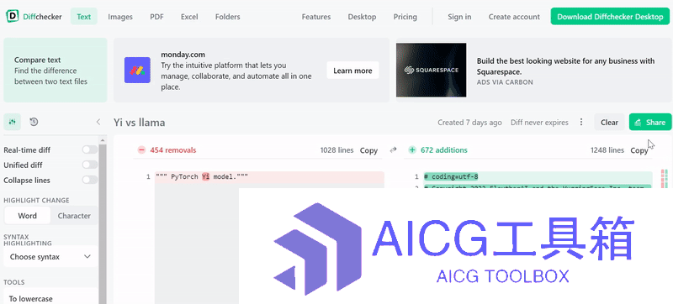Swap the two texts with the arrows icon
Viewport: 673px width, 304px height.
[393, 149]
